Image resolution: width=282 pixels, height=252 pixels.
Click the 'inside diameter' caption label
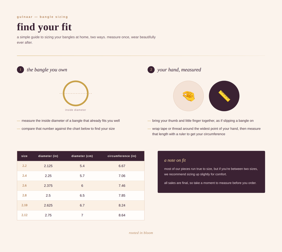(x=75, y=110)
